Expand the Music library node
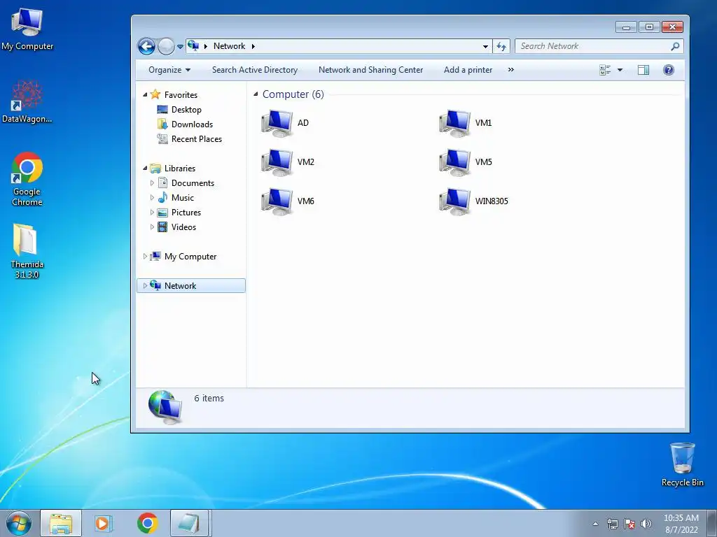This screenshot has width=717, height=537. [x=152, y=198]
